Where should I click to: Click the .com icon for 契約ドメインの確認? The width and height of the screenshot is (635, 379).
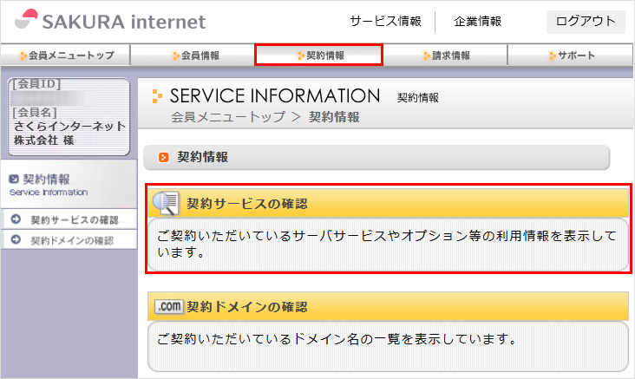click(x=169, y=306)
